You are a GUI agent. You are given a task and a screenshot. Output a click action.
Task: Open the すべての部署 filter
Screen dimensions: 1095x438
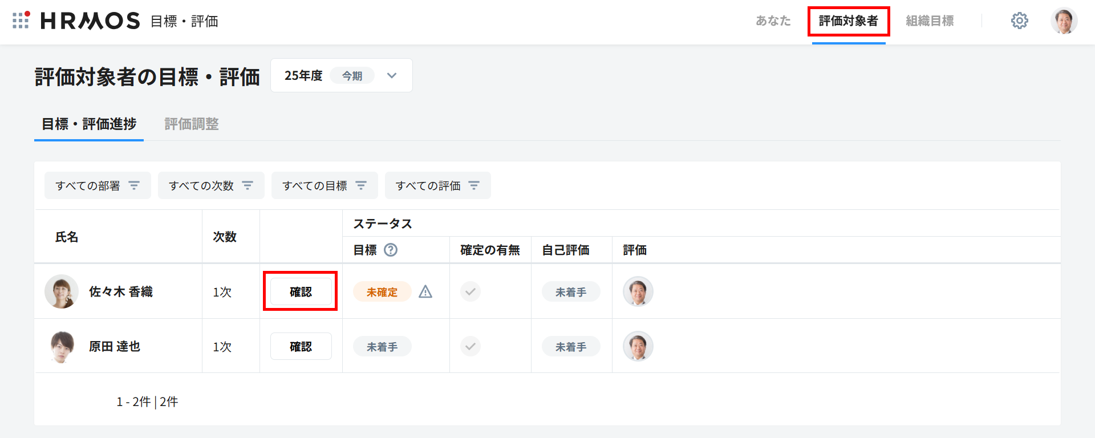coord(98,185)
